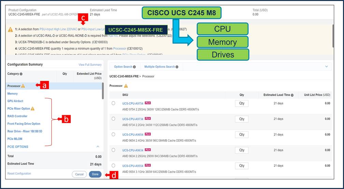Click Qty field for UCS-CPU-A9554
This screenshot has height=189, width=344.
tap(242, 166)
